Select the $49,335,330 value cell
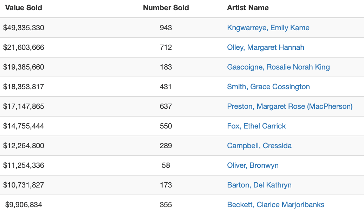Image resolution: width=364 pixels, height=217 pixels. click(x=24, y=28)
